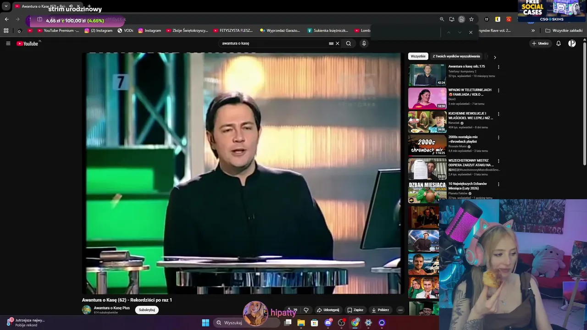This screenshot has height=330, width=587.
Task: Click the Zapisz save button
Action: pyautogui.click(x=355, y=310)
